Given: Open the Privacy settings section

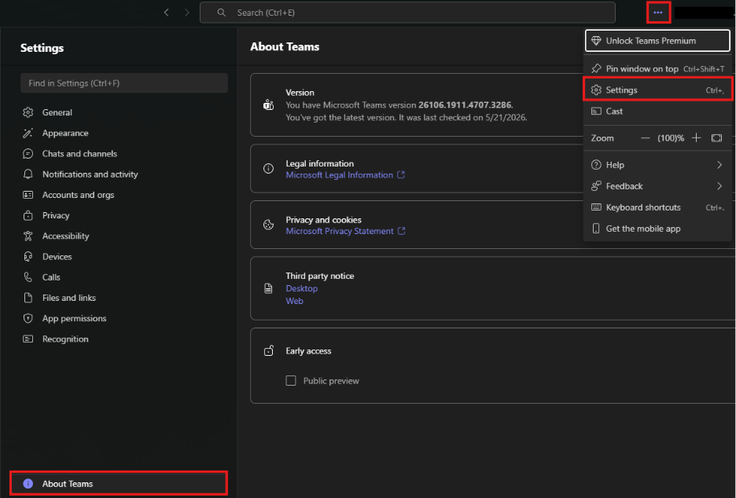Looking at the screenshot, I should click(x=124, y=215).
